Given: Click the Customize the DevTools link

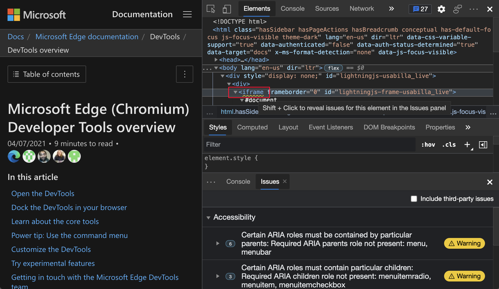Looking at the screenshot, I should pyautogui.click(x=51, y=249).
